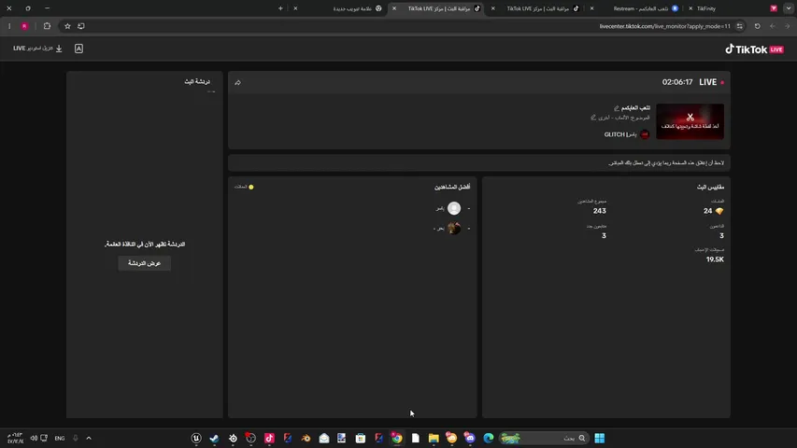Screen dimensions: 797x448
Task: Show hidden system tray icons chevron
Action: tap(89, 438)
